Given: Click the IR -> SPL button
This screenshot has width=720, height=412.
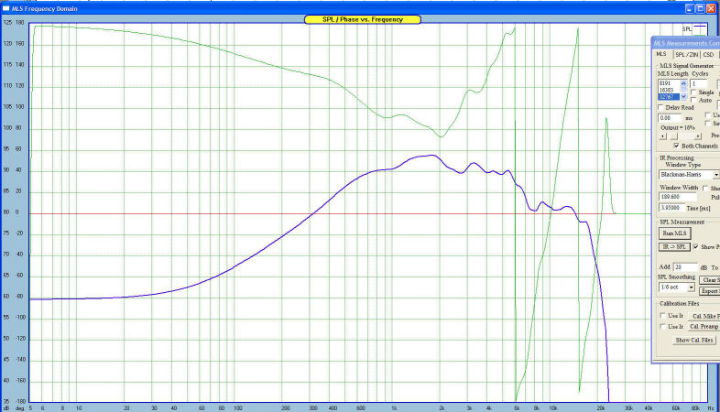Looking at the screenshot, I should [x=674, y=247].
